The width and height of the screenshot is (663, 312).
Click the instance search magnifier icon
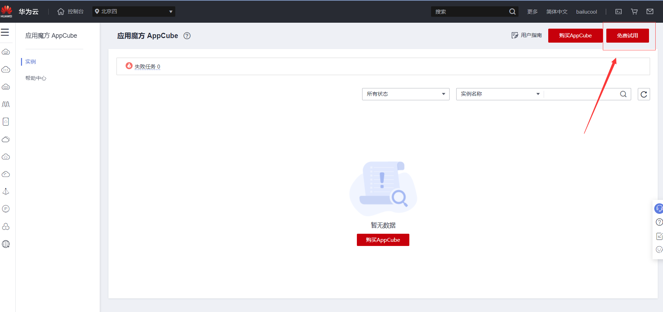tap(623, 94)
